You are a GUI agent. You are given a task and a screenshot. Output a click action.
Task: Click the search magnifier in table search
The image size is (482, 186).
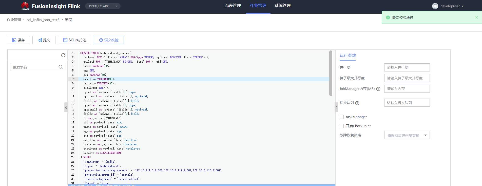coord(61,67)
